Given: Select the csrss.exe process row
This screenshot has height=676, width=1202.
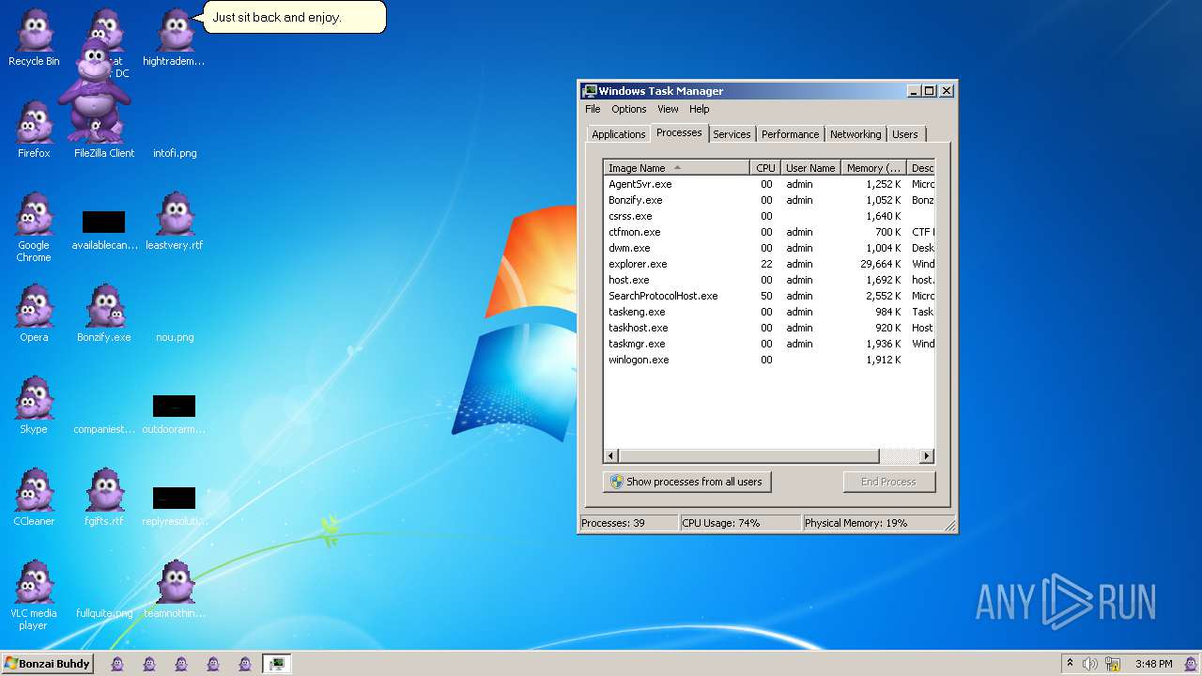Looking at the screenshot, I should click(769, 216).
